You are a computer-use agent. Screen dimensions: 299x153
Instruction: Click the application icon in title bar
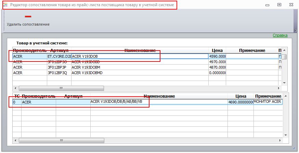point(5,5)
